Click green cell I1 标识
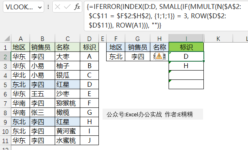 click(x=186, y=47)
